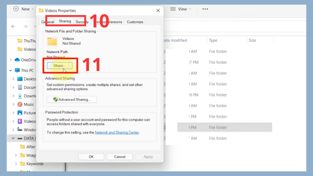This screenshot has width=313, height=176.
Task: Select the Music icon in sidebar
Action: 20,104
